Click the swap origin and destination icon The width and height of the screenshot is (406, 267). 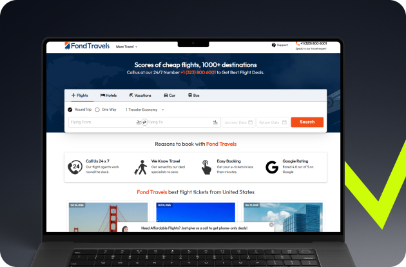click(143, 122)
